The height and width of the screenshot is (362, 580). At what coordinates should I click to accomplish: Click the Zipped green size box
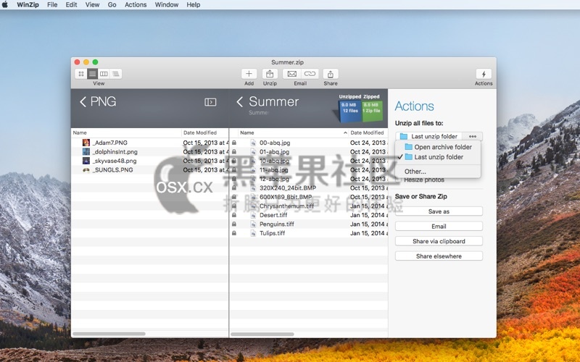[x=372, y=111]
